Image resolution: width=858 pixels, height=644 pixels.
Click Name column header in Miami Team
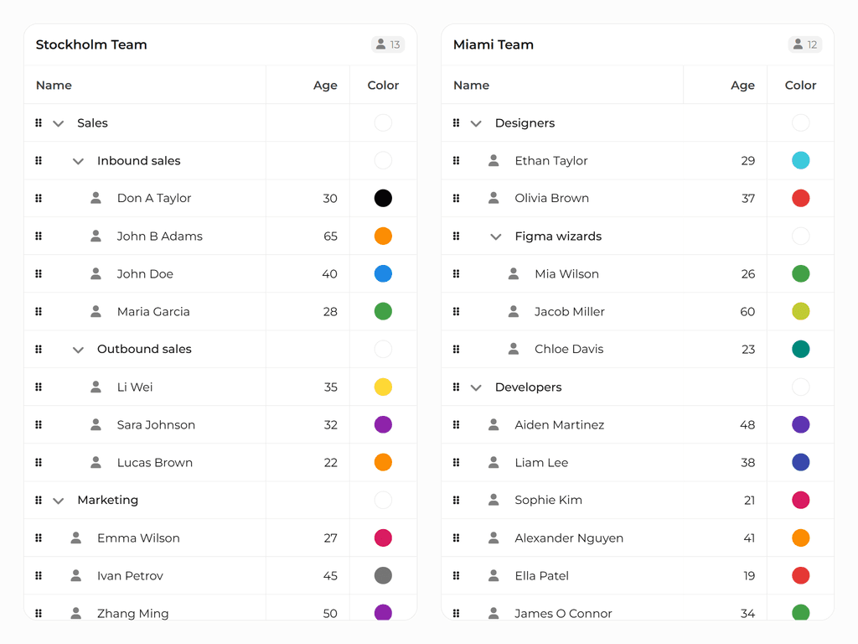click(472, 86)
